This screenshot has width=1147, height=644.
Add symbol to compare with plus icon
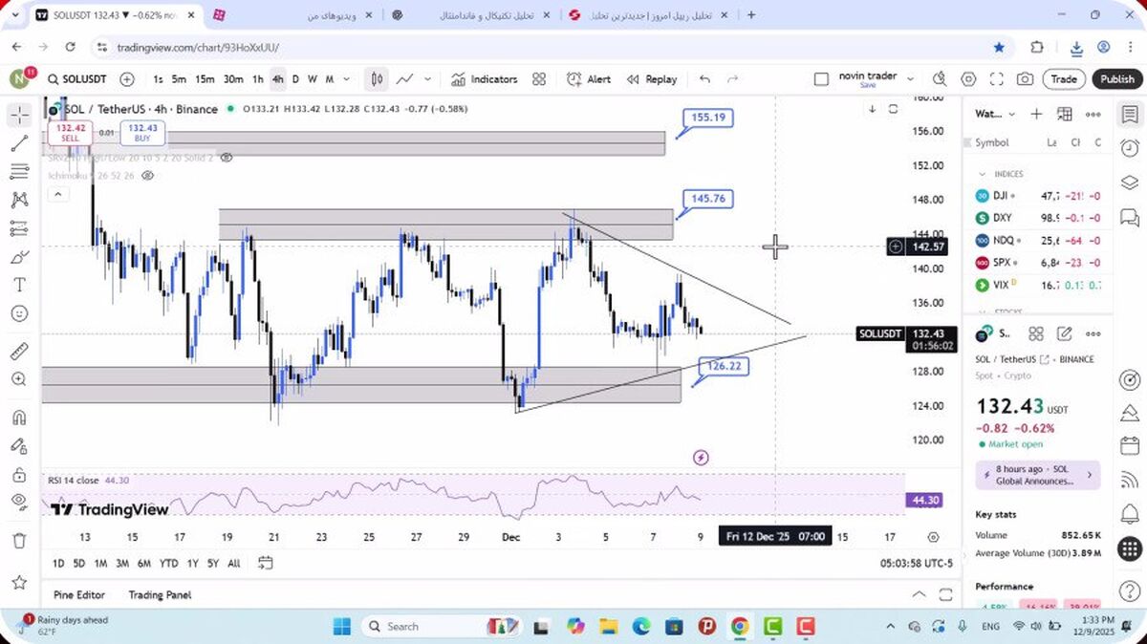[x=127, y=79]
